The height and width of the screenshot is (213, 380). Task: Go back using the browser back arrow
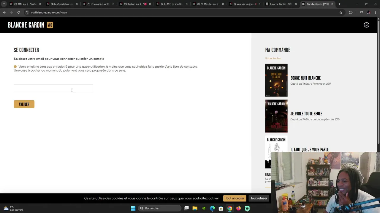[x=4, y=12]
